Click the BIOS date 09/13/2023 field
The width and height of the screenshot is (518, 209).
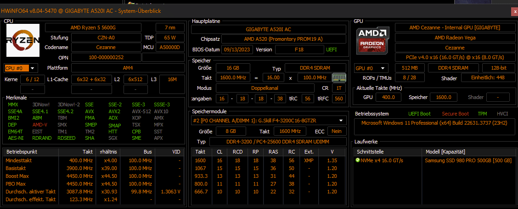tap(237, 50)
